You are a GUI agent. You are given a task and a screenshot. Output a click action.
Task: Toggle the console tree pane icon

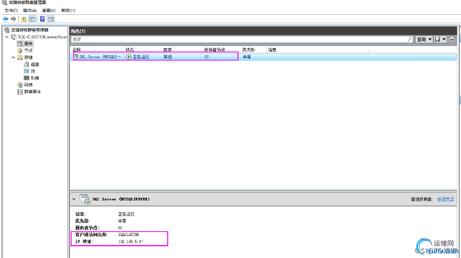click(32, 19)
